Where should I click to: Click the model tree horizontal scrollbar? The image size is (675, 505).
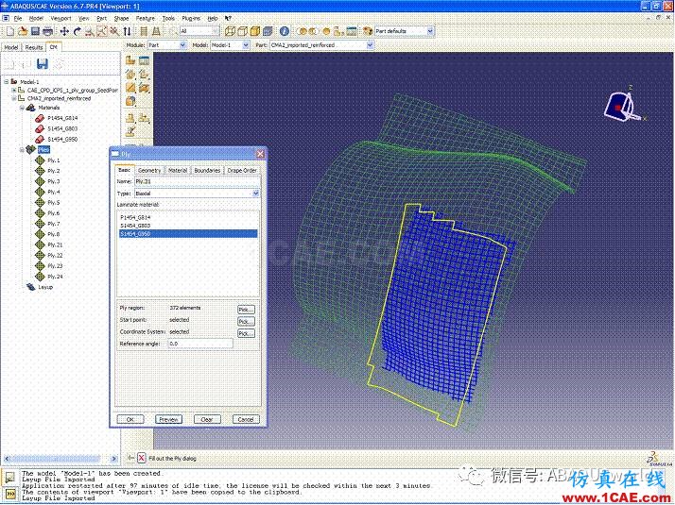(61, 459)
